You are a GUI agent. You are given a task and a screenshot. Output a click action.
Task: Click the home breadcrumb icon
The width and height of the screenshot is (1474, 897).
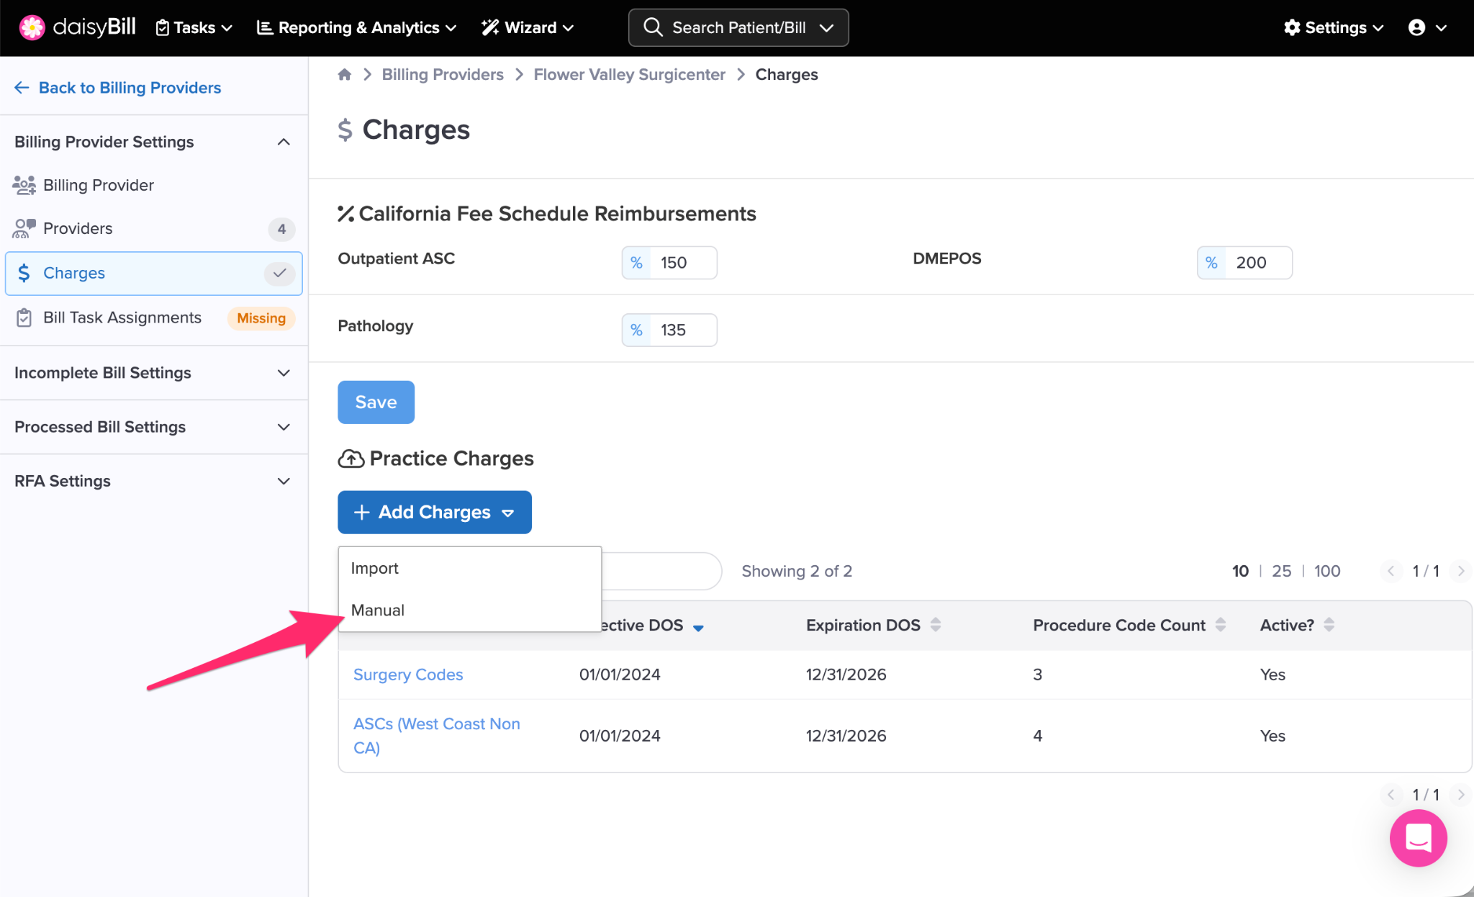[x=345, y=75]
